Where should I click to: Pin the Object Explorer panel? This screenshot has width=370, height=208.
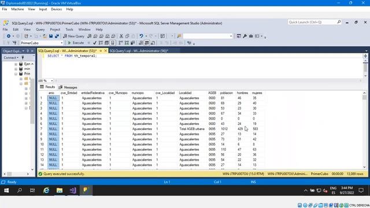pos(28,51)
